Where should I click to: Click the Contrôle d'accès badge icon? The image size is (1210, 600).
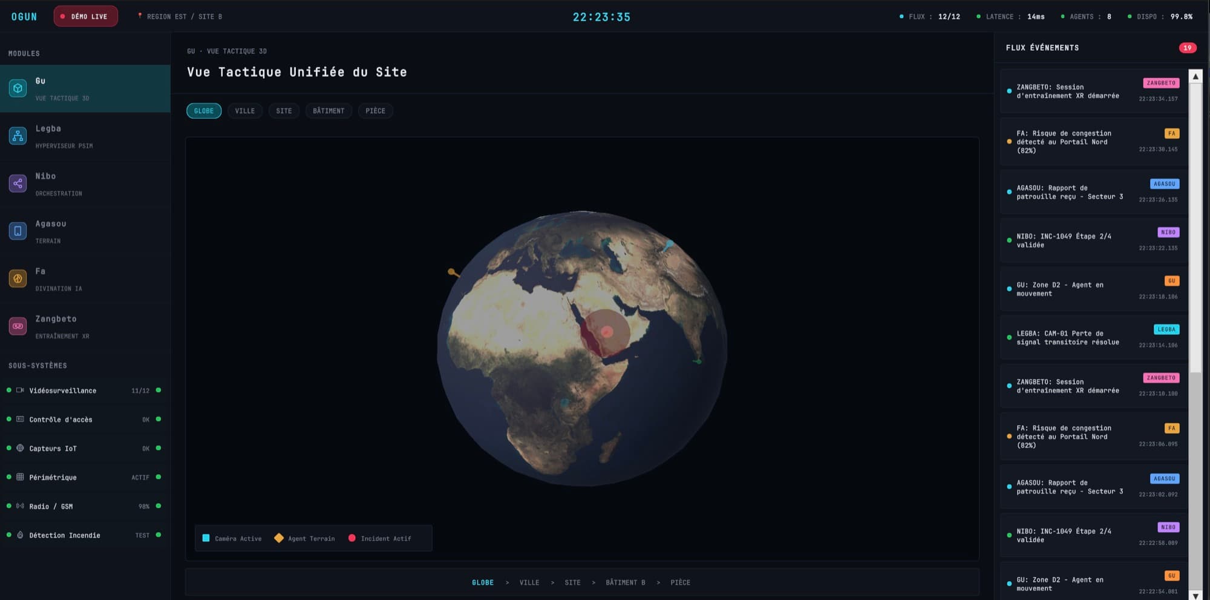[x=20, y=420]
